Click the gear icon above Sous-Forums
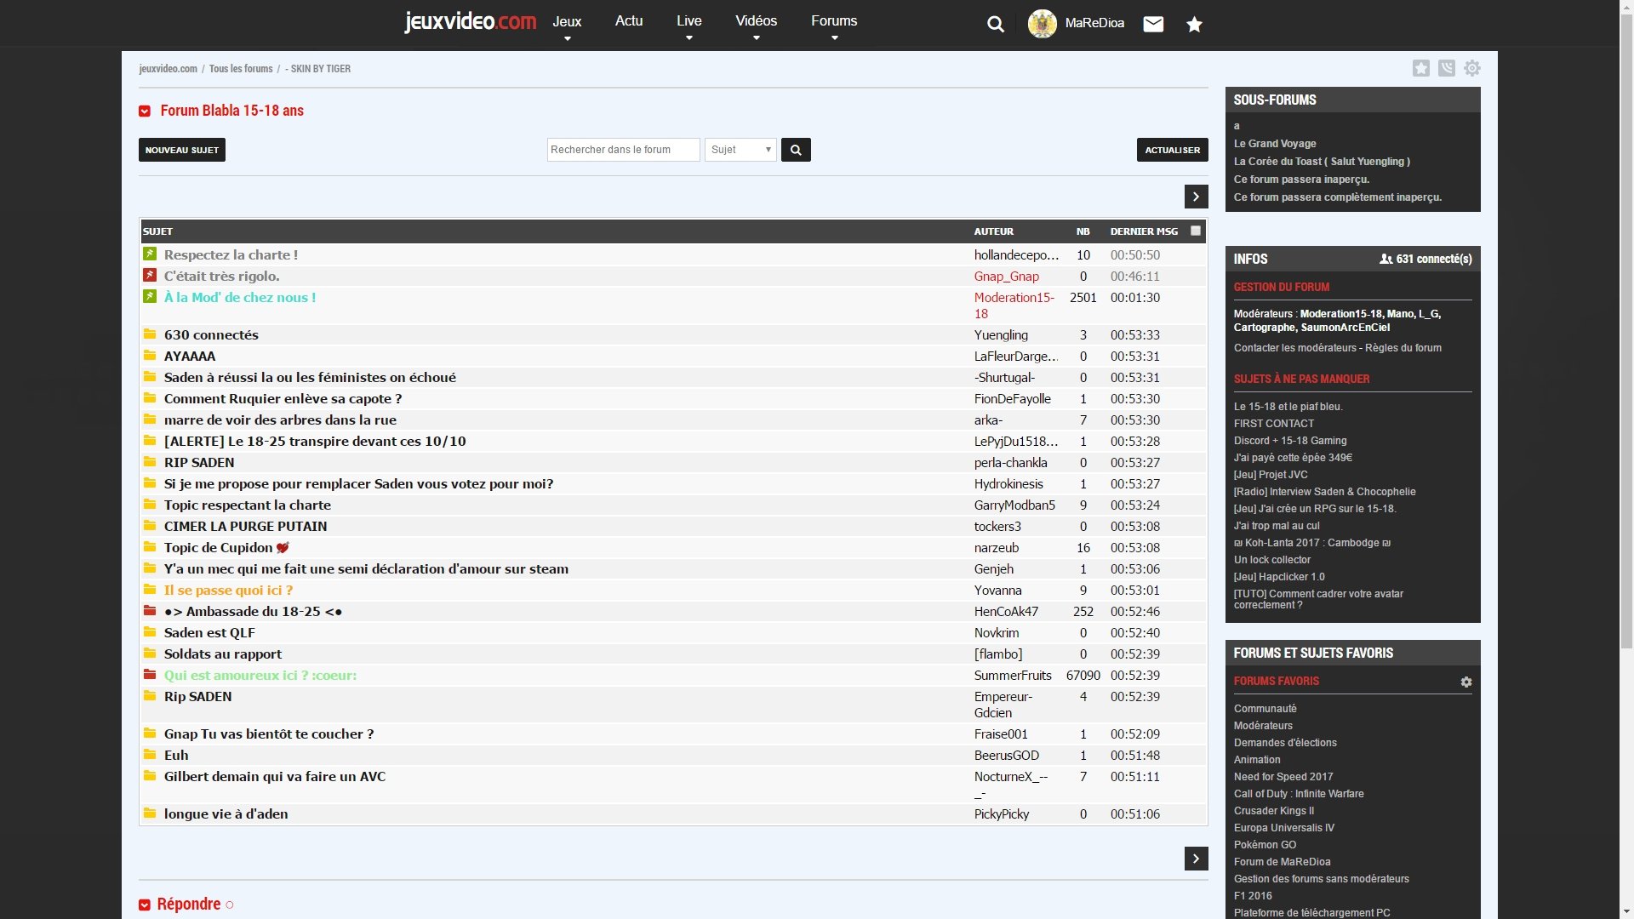The image size is (1634, 919). (1471, 68)
